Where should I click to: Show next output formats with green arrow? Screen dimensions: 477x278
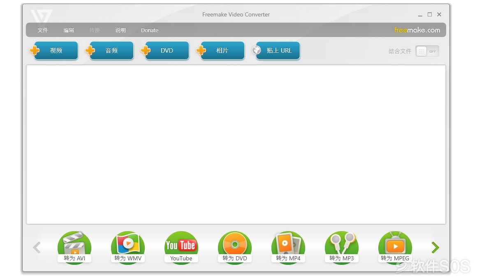point(435,248)
